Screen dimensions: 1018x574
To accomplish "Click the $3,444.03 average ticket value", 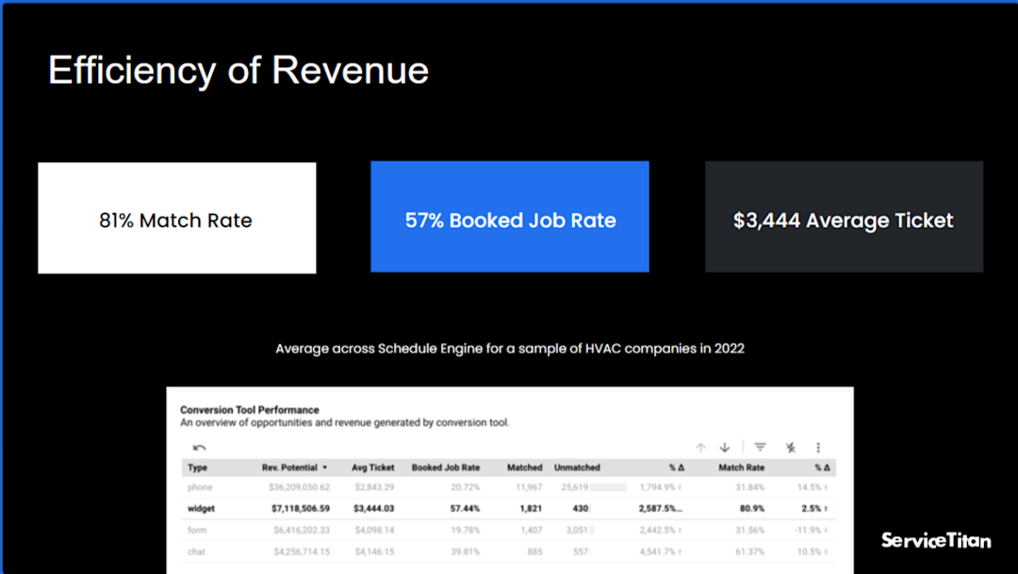I will [374, 508].
